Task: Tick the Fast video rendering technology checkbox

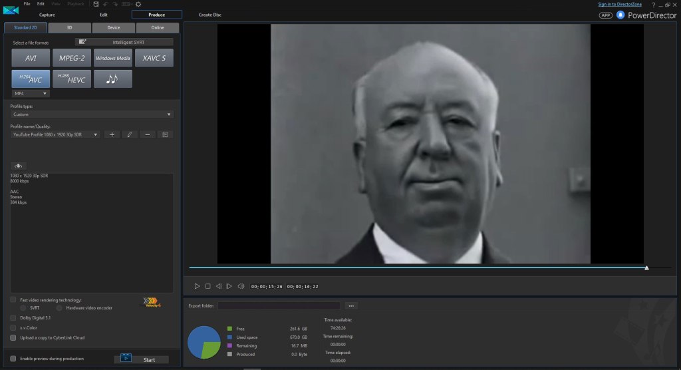Action: [x=13, y=300]
